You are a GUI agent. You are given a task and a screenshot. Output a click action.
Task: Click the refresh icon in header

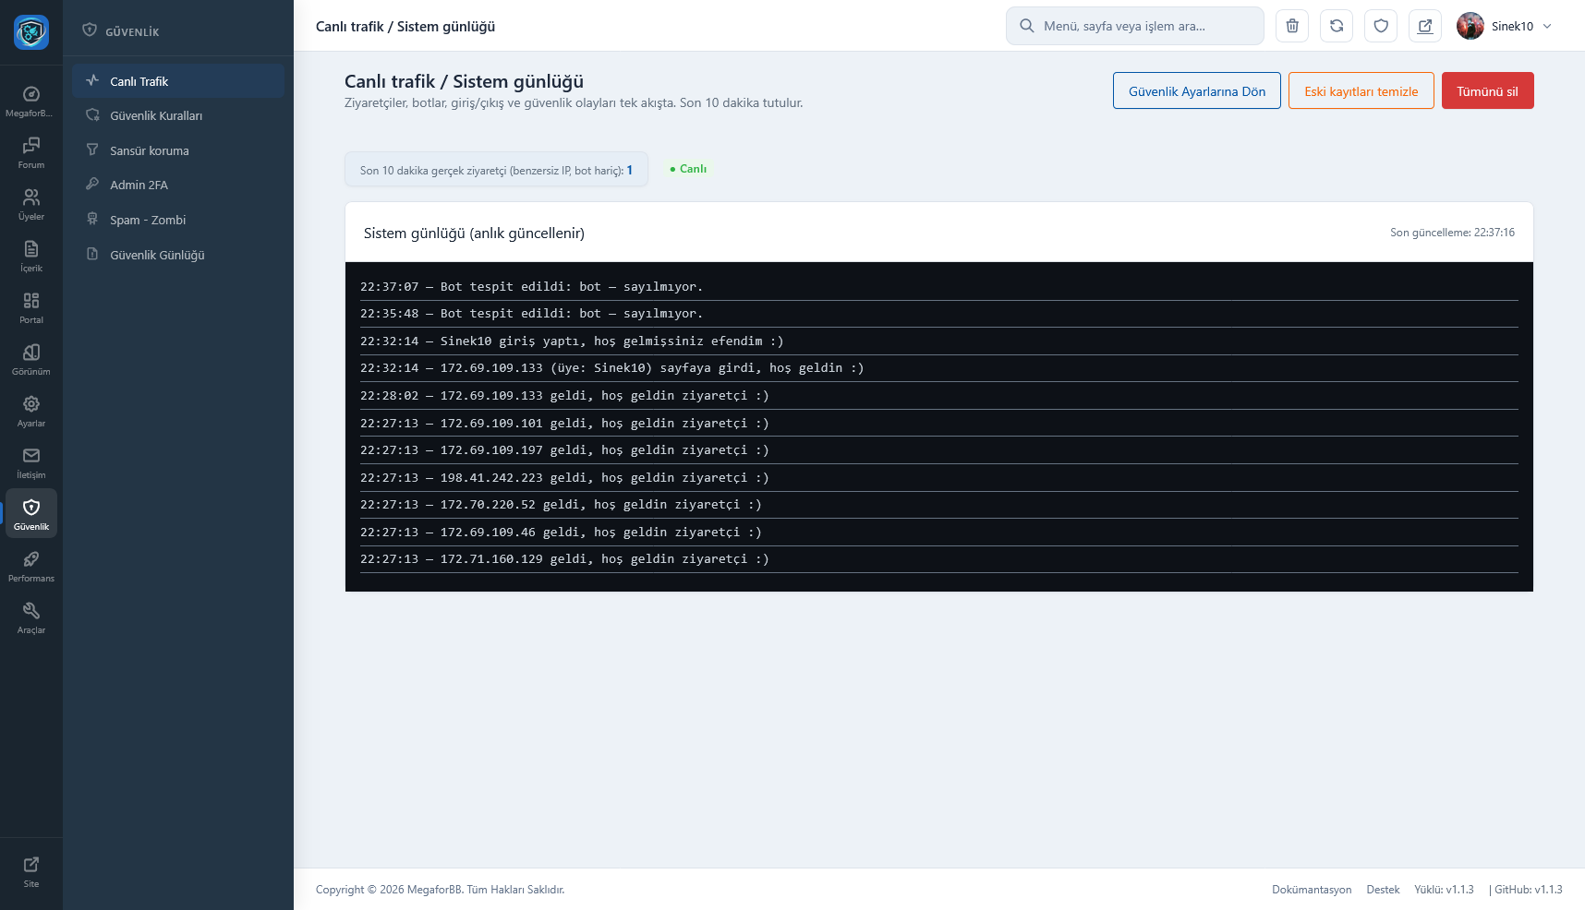[x=1337, y=26]
